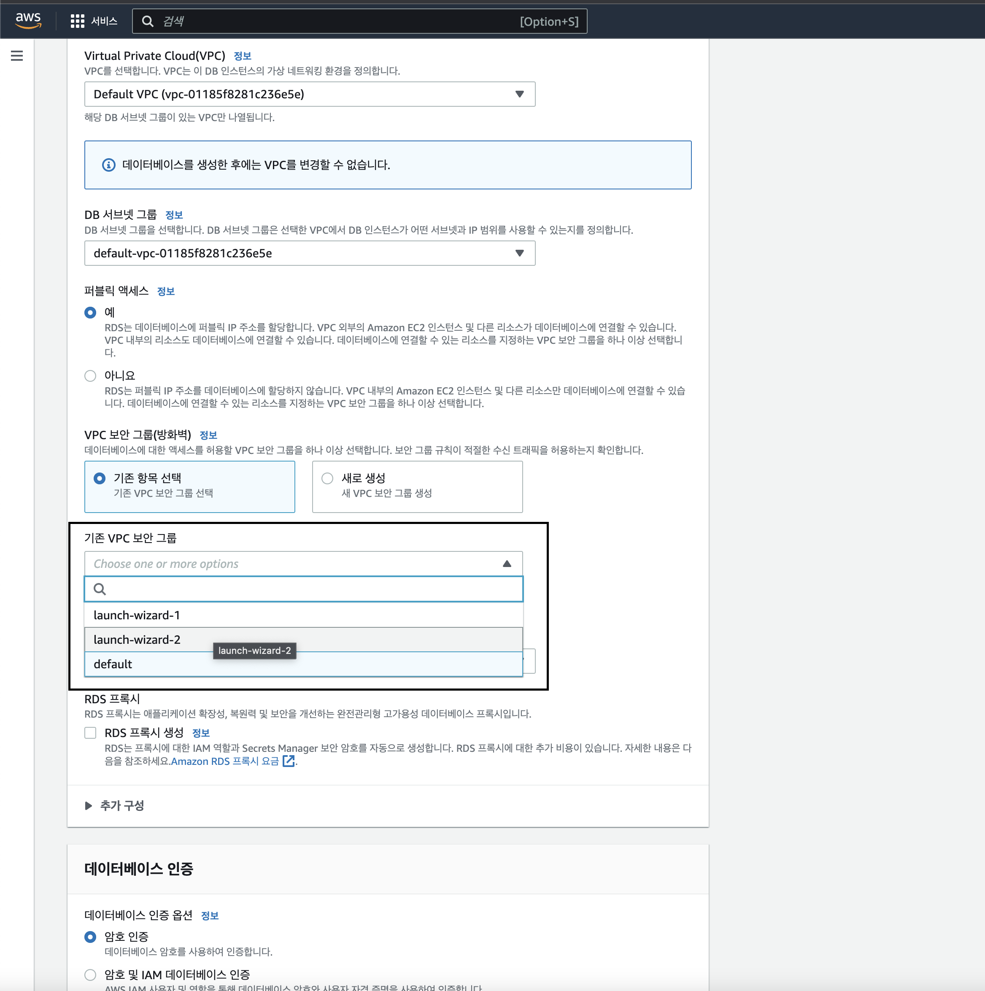The height and width of the screenshot is (991, 985).
Task: Open the Default VPC dropdown
Action: (x=309, y=95)
